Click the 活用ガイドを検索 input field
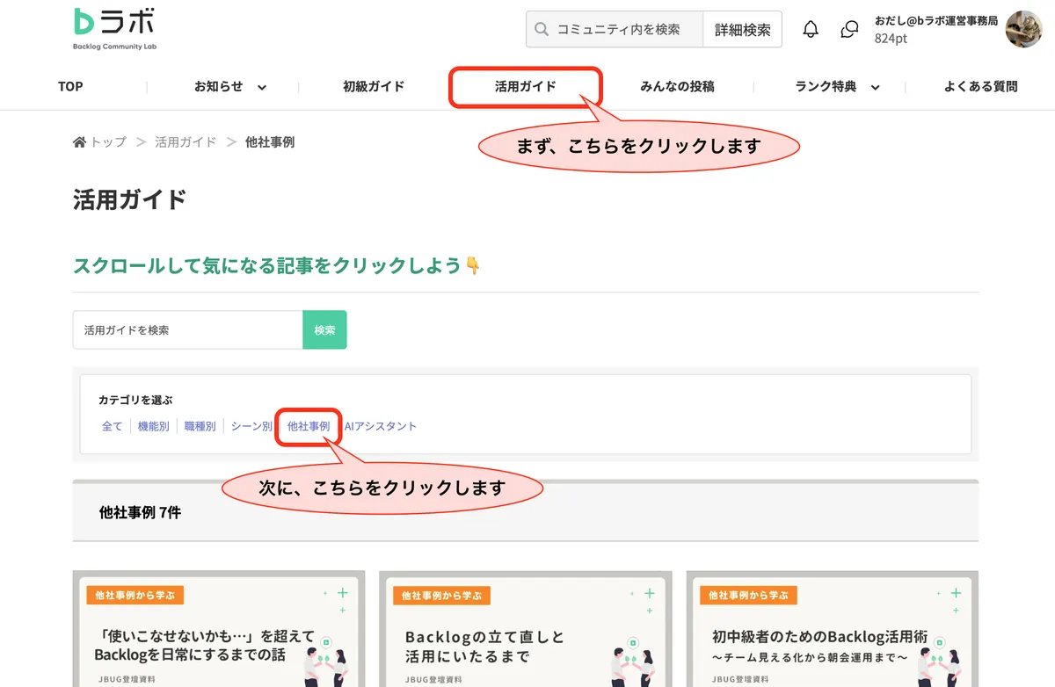Viewport: 1055px width, 687px height. pyautogui.click(x=188, y=330)
